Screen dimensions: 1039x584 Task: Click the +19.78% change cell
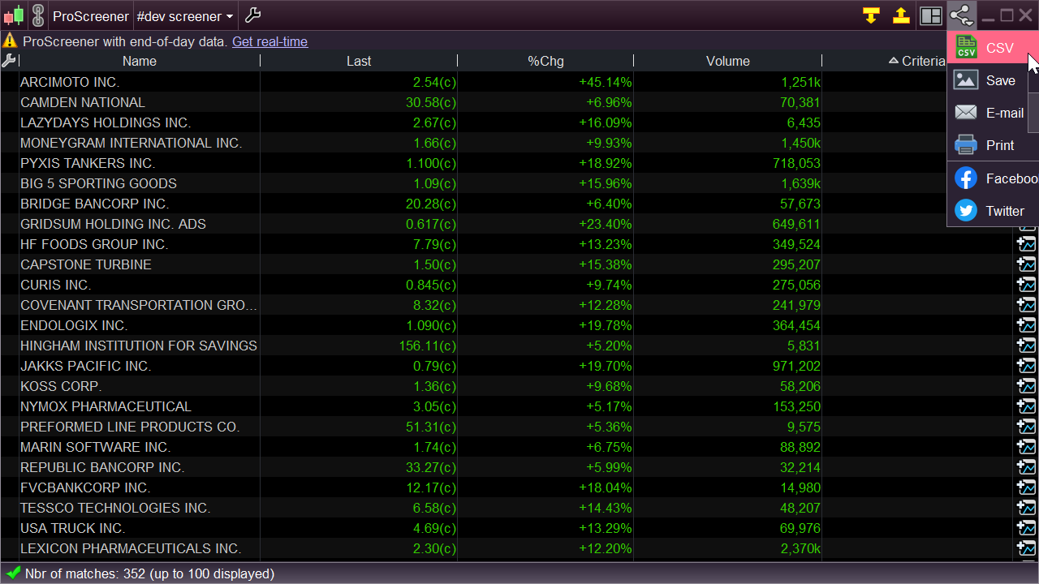pyautogui.click(x=605, y=325)
